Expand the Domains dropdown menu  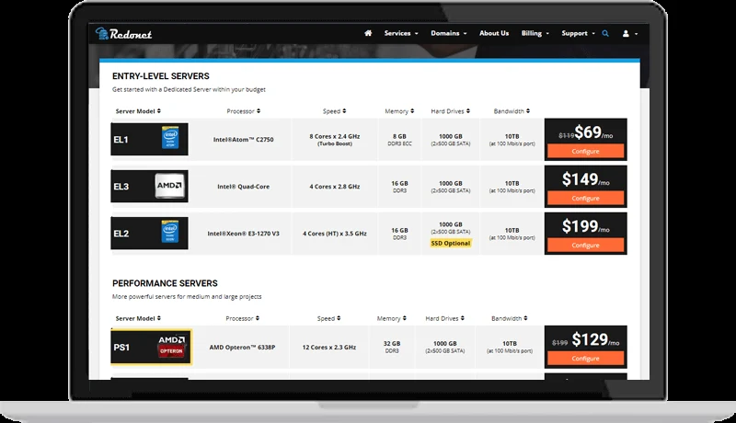pos(449,33)
